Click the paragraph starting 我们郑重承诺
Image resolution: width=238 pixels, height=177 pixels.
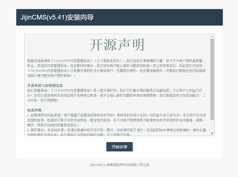(x=117, y=95)
